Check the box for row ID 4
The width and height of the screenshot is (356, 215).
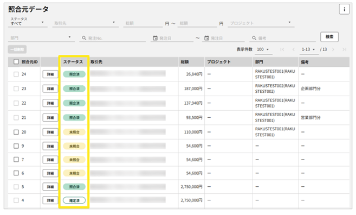[16, 200]
